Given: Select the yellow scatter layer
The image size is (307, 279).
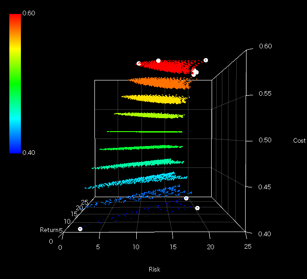Looking at the screenshot, I should pos(155,99).
